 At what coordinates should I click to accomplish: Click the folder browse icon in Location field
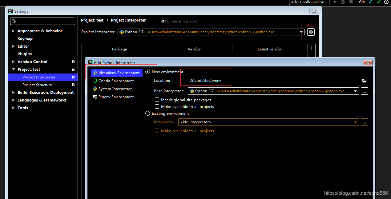(364, 81)
